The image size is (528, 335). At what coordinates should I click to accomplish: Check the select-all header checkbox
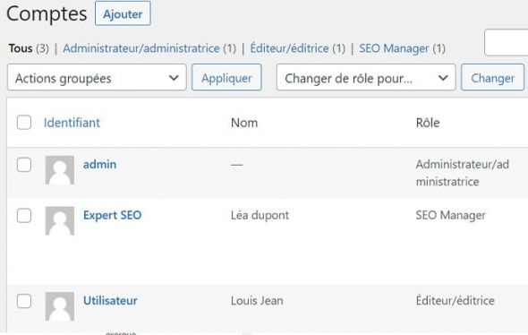coord(24,123)
